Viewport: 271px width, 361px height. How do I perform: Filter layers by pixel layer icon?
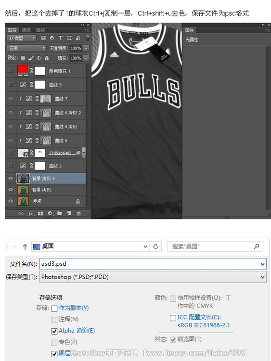pyautogui.click(x=43, y=38)
